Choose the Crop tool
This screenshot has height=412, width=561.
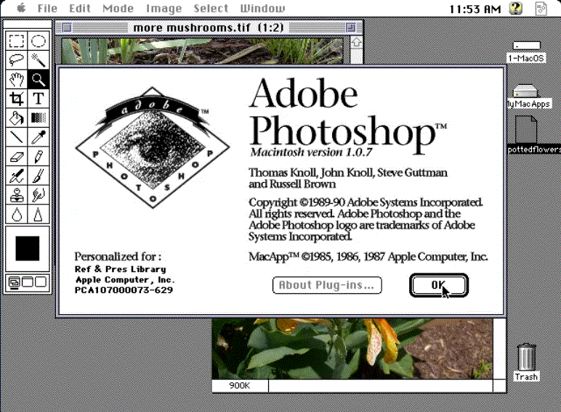pyautogui.click(x=17, y=99)
